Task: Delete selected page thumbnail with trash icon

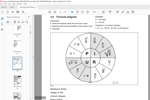Action: point(15,22)
